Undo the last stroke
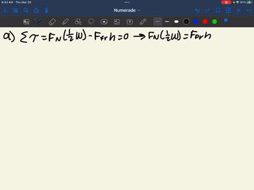The height and width of the screenshot is (190, 254). tap(197, 11)
